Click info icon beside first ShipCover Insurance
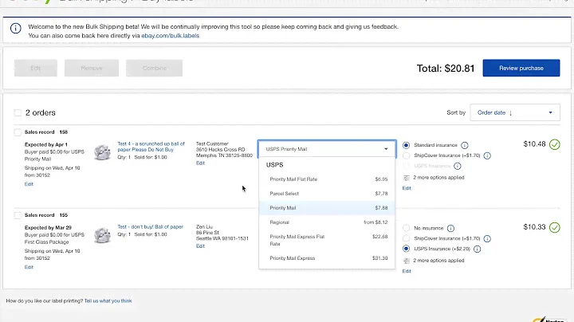Image resolution: width=574 pixels, height=322 pixels. point(488,155)
